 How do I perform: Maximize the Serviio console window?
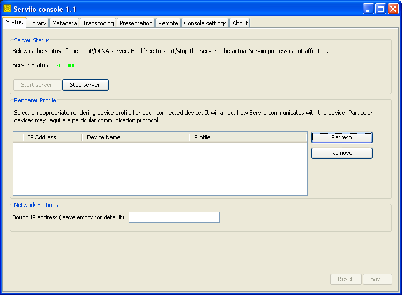coord(381,9)
